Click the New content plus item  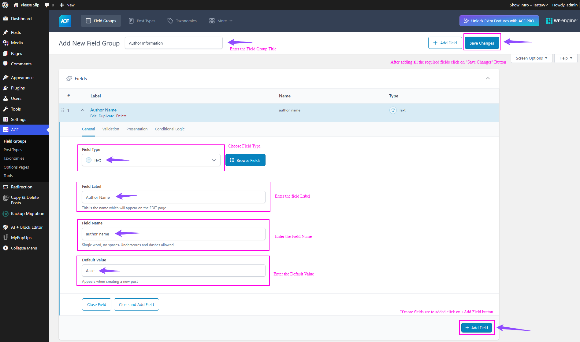pos(67,5)
